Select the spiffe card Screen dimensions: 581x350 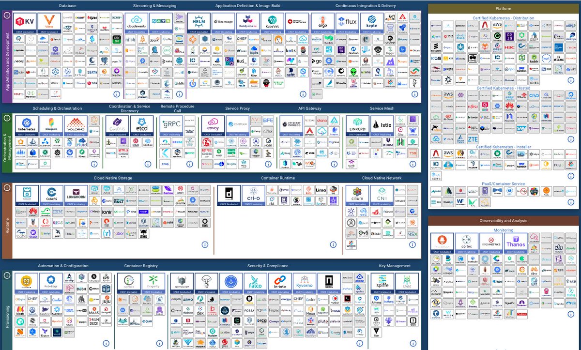[382, 284]
